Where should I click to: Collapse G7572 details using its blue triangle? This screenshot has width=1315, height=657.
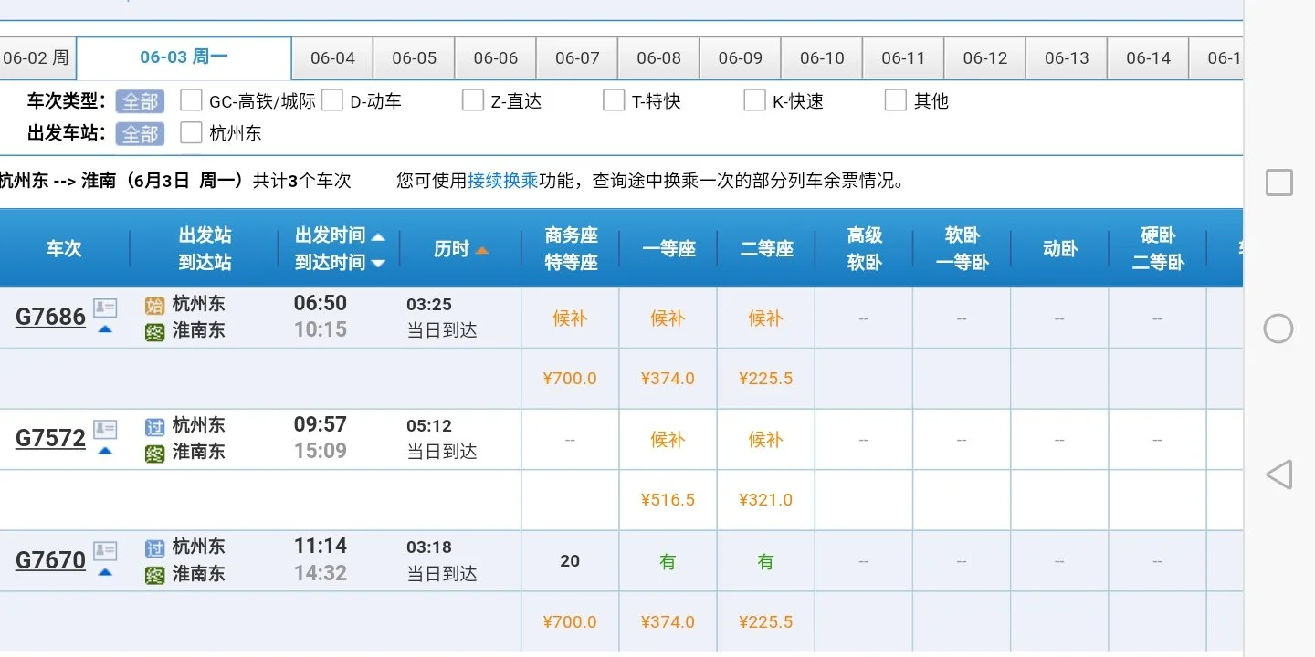pos(105,449)
